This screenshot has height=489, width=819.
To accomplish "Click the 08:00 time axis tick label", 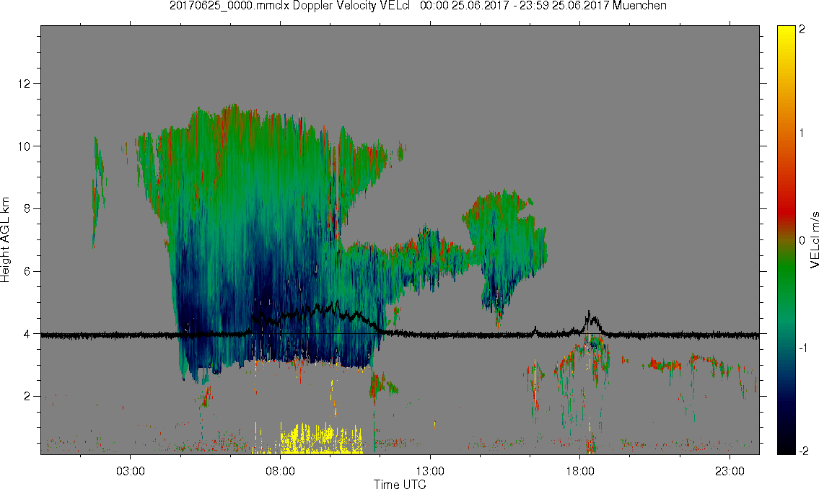I will point(281,471).
